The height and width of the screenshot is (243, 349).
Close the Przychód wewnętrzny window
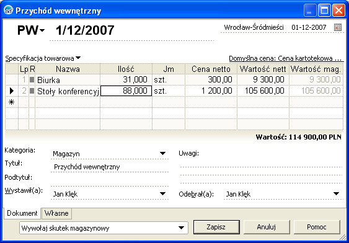click(x=338, y=11)
